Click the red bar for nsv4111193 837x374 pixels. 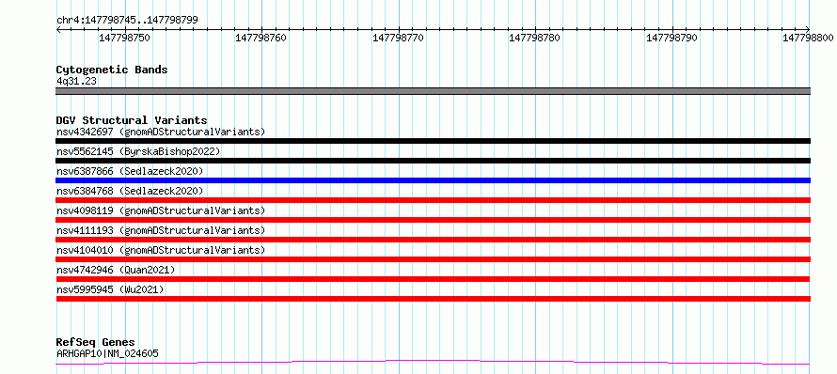point(433,240)
